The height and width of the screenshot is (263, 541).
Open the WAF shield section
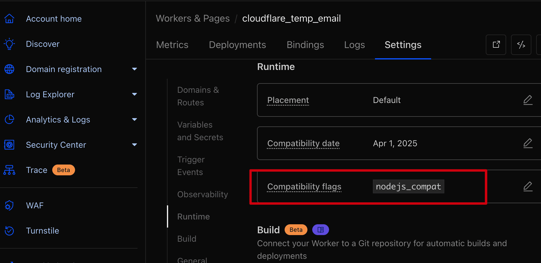(35, 205)
